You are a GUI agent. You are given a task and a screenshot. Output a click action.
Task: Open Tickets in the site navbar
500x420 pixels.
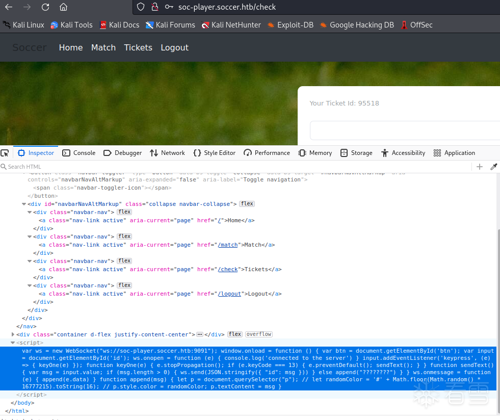(138, 47)
